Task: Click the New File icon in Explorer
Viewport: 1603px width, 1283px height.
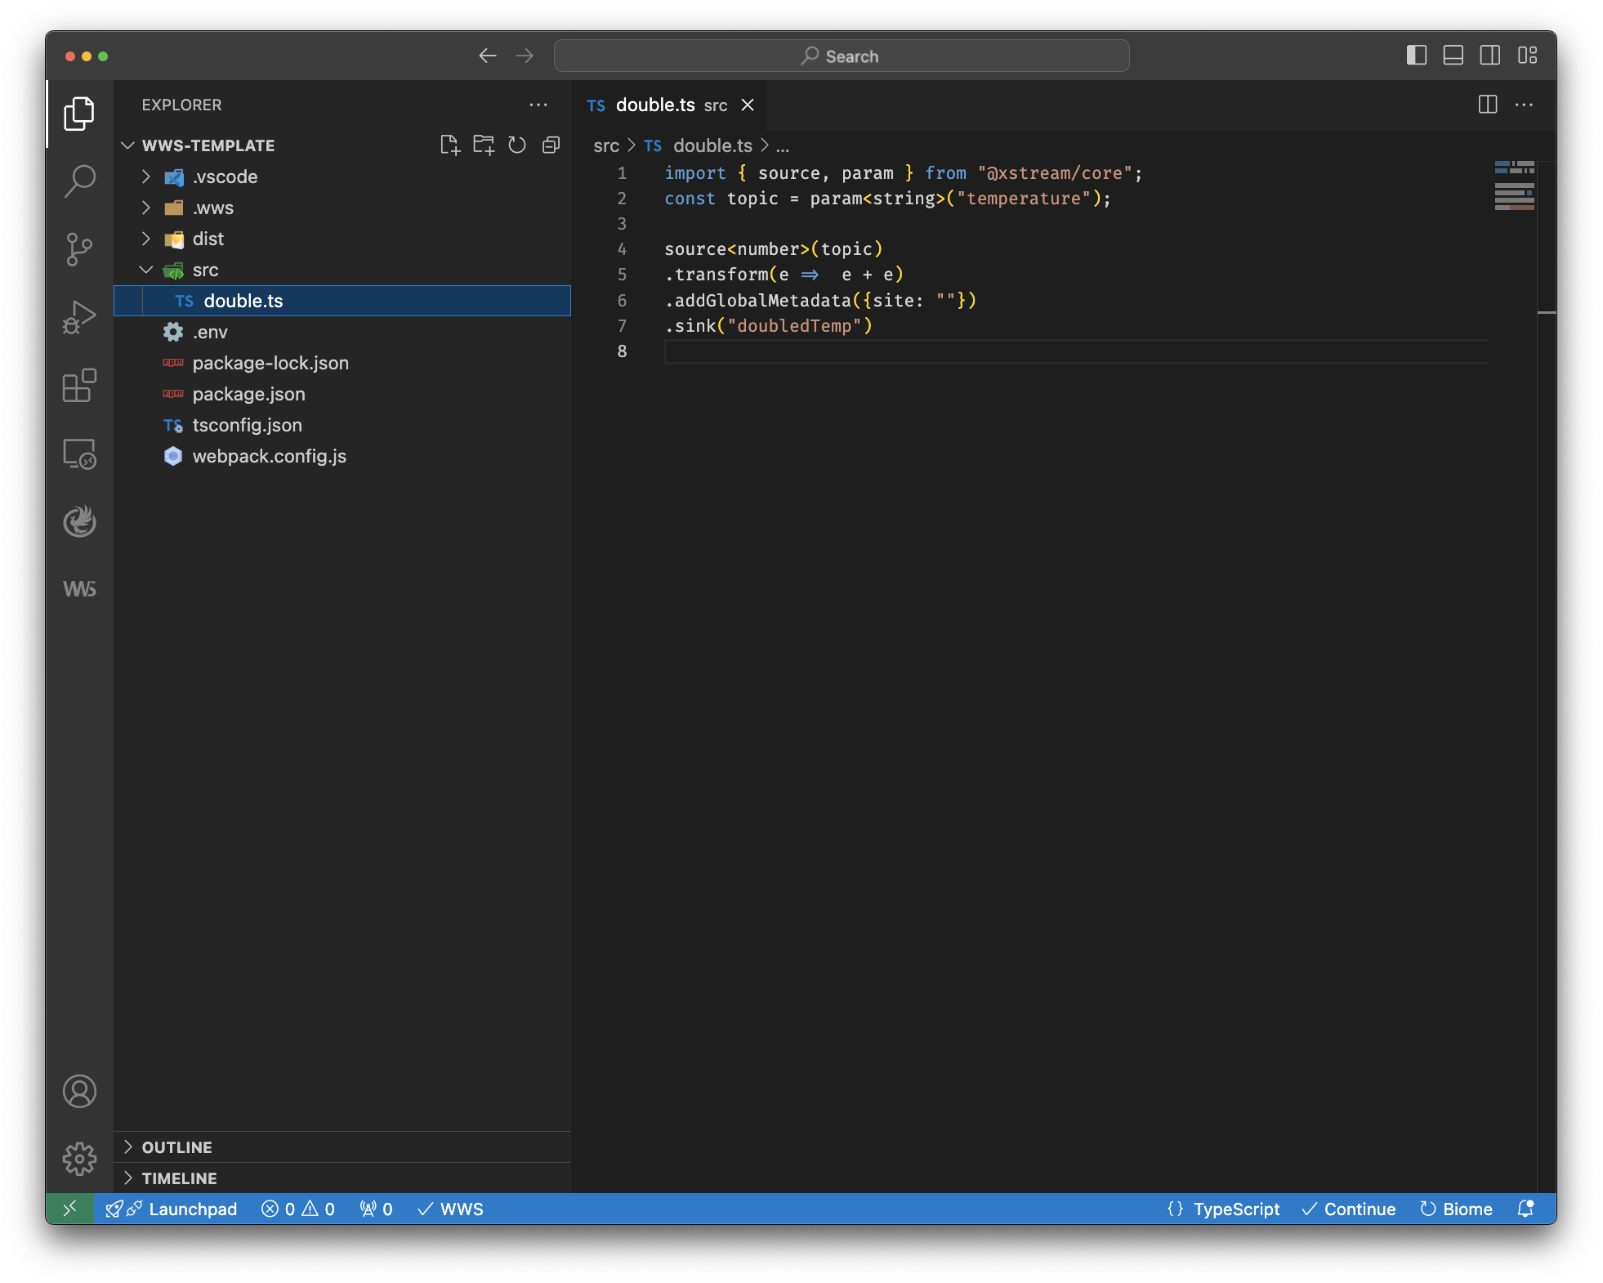Action: click(451, 145)
